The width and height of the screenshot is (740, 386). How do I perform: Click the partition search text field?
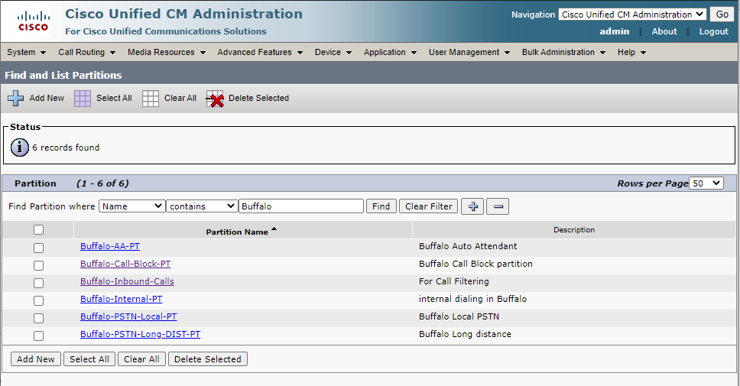click(301, 206)
